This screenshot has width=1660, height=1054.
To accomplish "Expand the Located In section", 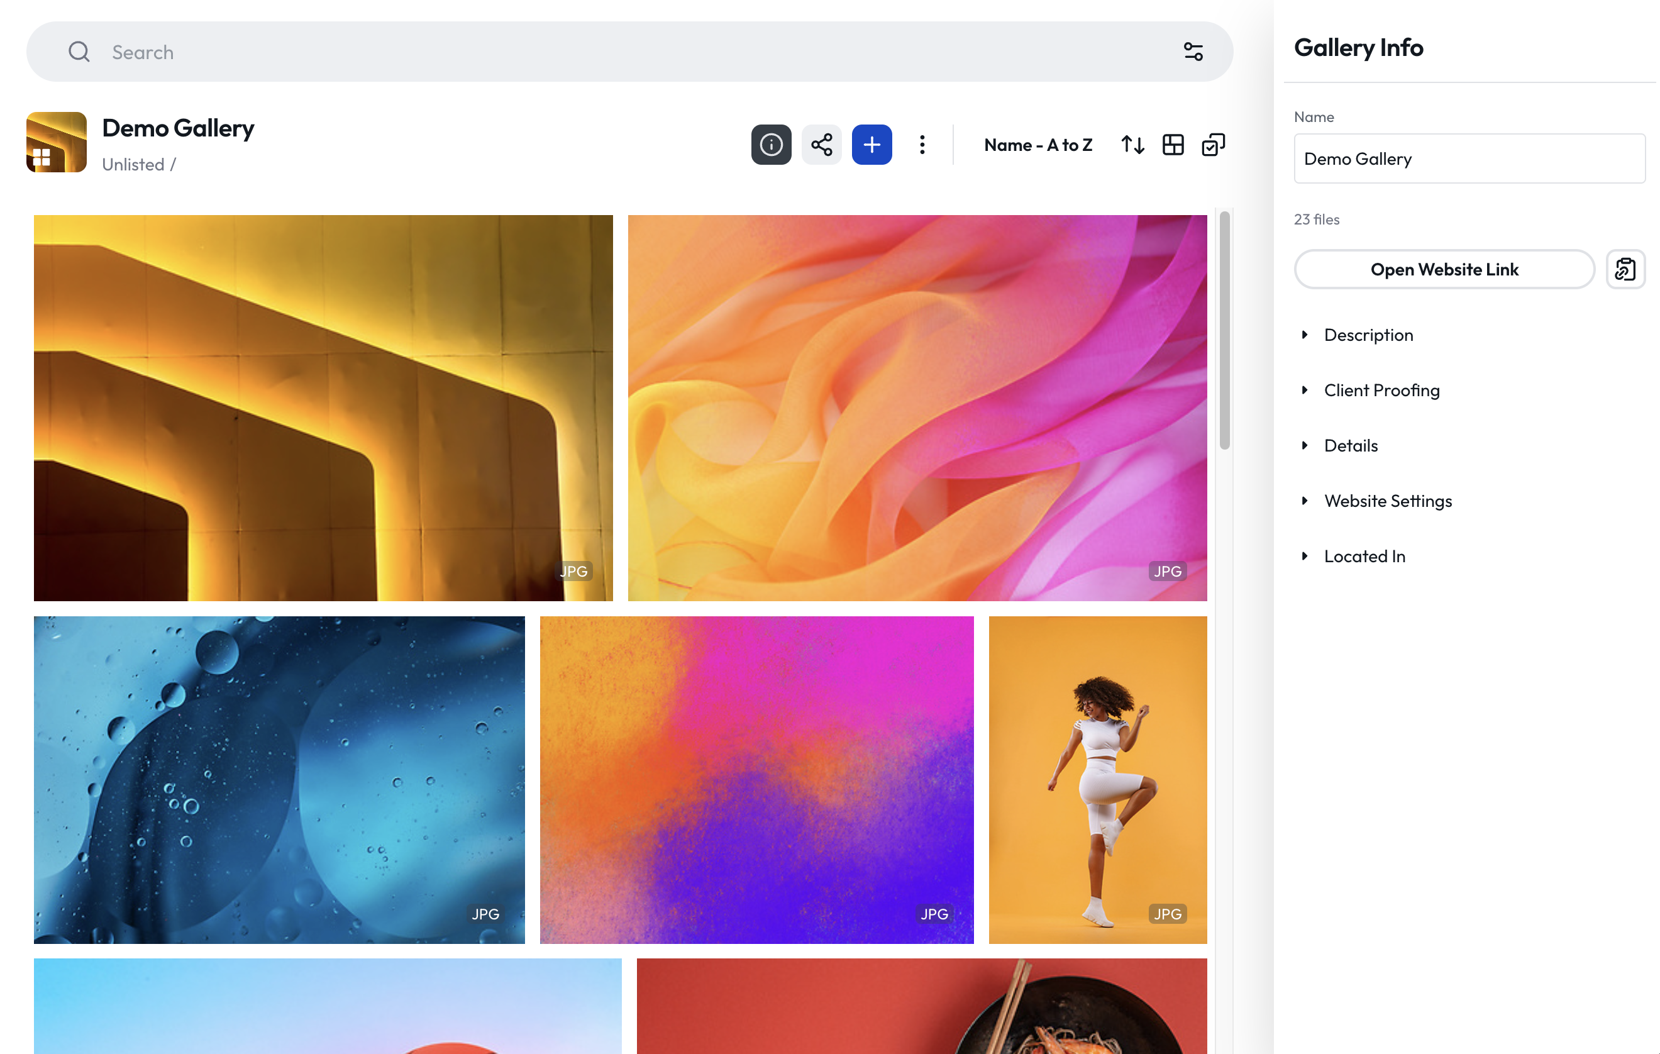I will pos(1364,557).
